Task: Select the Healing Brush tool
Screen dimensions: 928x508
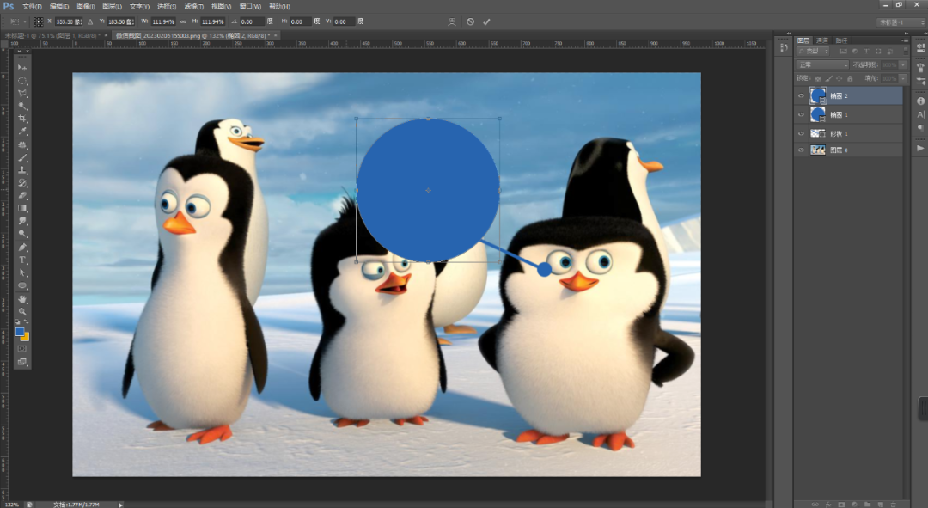Action: pos(22,144)
